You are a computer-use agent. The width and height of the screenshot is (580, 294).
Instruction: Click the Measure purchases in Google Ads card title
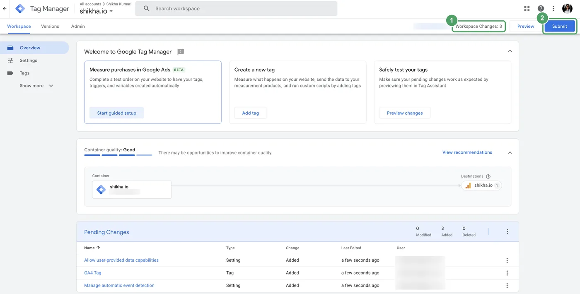point(130,70)
